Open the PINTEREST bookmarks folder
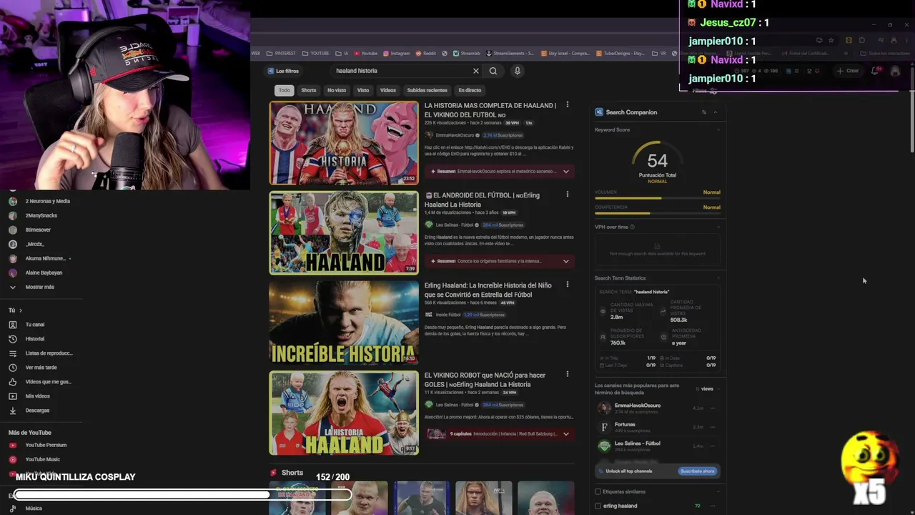 click(281, 53)
